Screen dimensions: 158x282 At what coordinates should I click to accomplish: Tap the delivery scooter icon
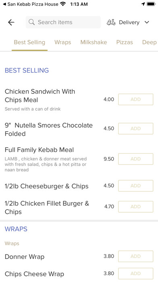(111, 22)
